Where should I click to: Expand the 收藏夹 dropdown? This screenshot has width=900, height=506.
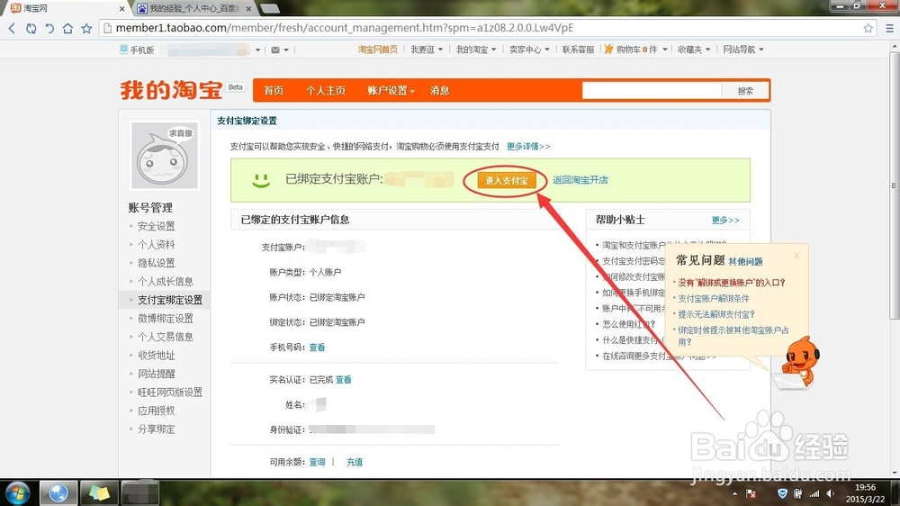click(x=694, y=50)
